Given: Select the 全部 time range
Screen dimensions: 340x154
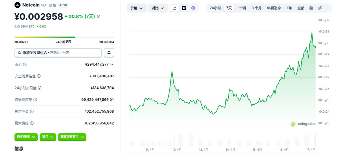Looking at the screenshot, I should 301,8.
